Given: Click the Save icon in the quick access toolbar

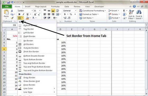Looking at the screenshot, I should [8, 2].
